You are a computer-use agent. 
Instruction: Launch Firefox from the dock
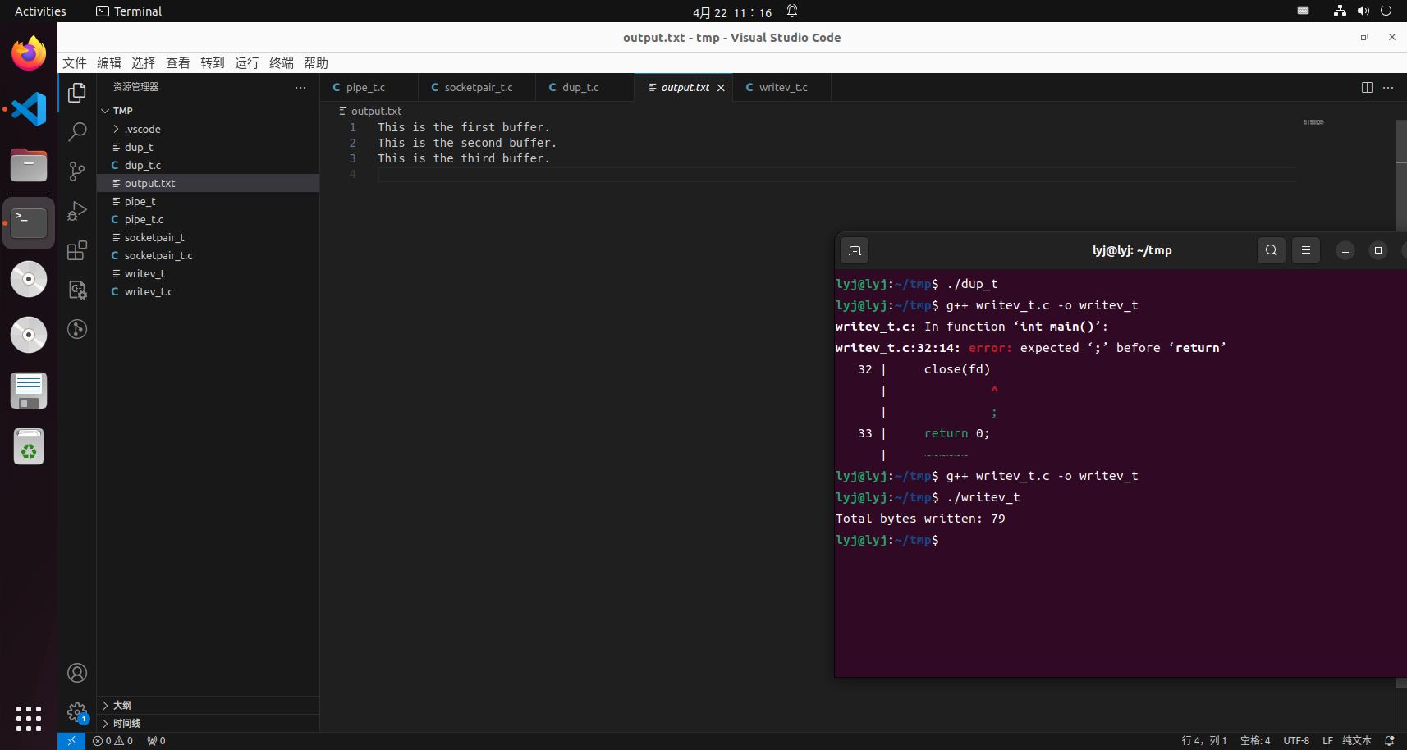(29, 54)
